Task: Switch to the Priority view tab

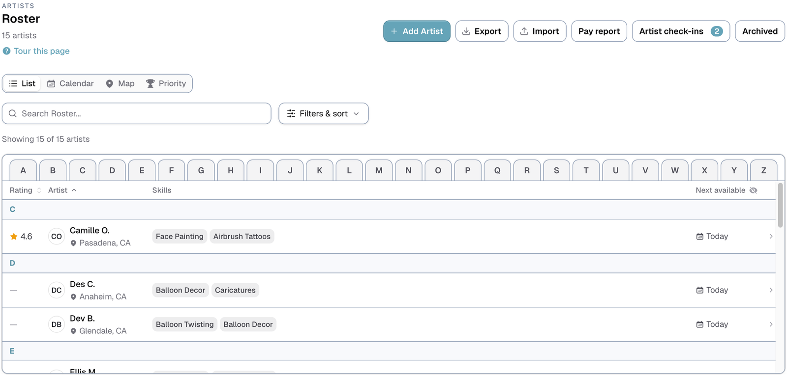Action: tap(166, 83)
